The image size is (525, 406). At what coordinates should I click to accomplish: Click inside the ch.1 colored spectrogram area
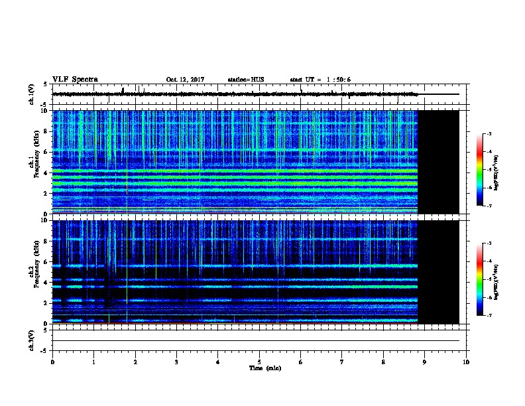pos(235,162)
